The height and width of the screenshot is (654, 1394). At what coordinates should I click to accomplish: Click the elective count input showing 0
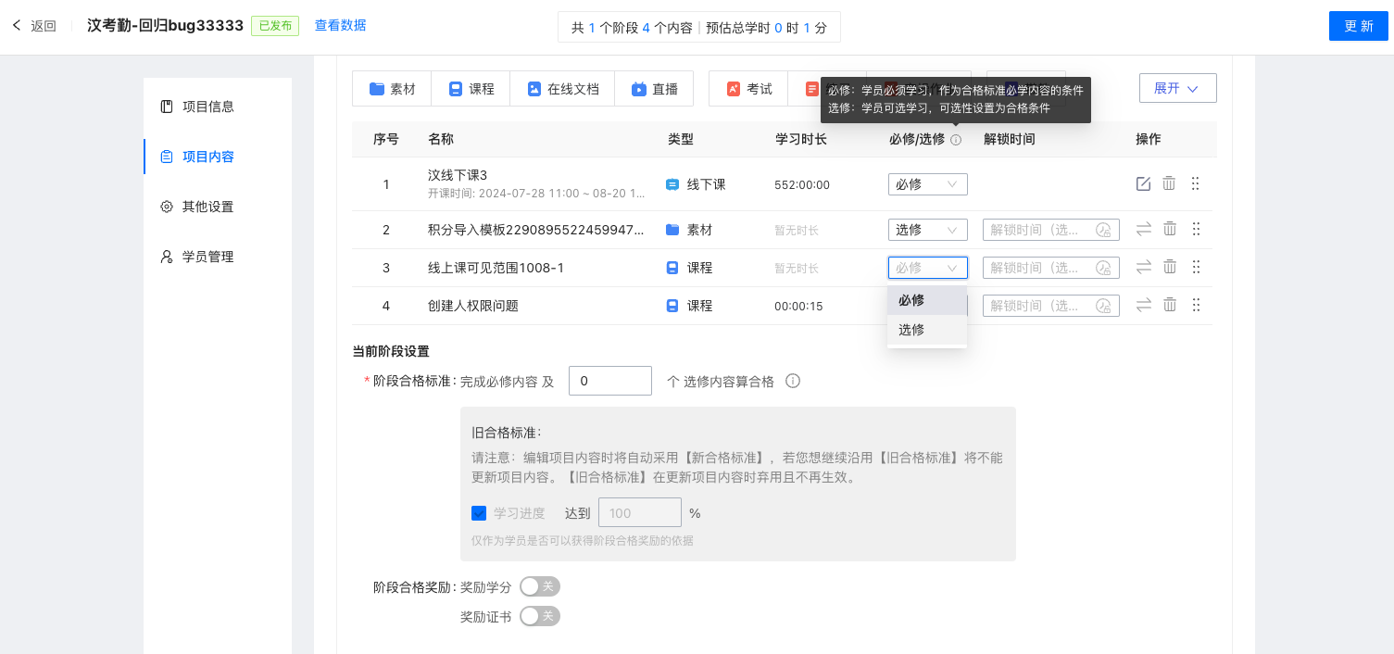click(x=610, y=381)
